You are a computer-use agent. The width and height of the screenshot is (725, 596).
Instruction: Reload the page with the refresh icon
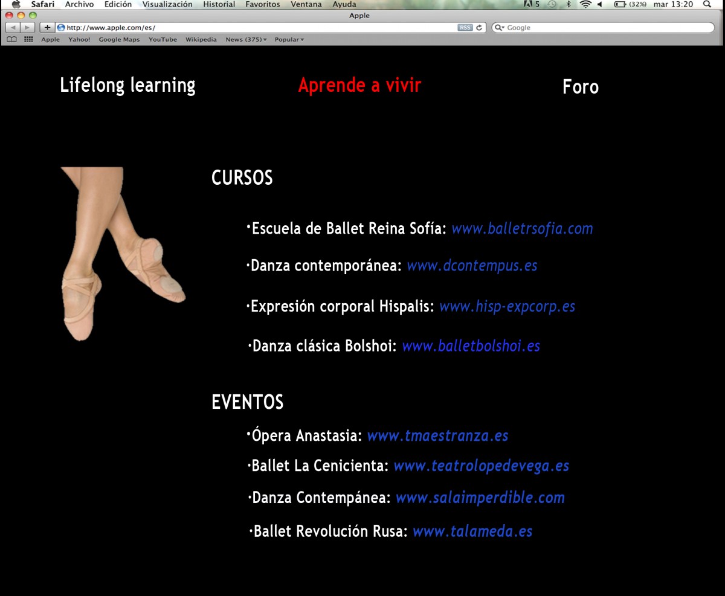coord(480,28)
